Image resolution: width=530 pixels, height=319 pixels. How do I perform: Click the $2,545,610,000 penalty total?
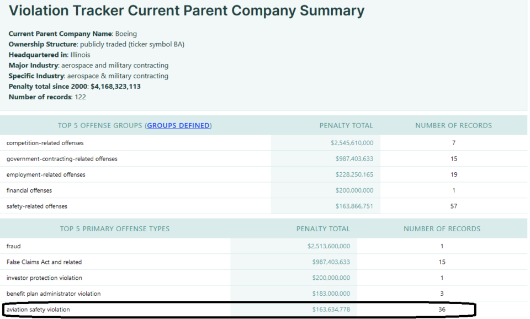352,143
